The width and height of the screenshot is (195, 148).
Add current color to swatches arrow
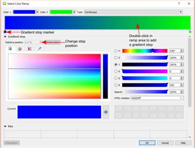[x=106, y=112]
